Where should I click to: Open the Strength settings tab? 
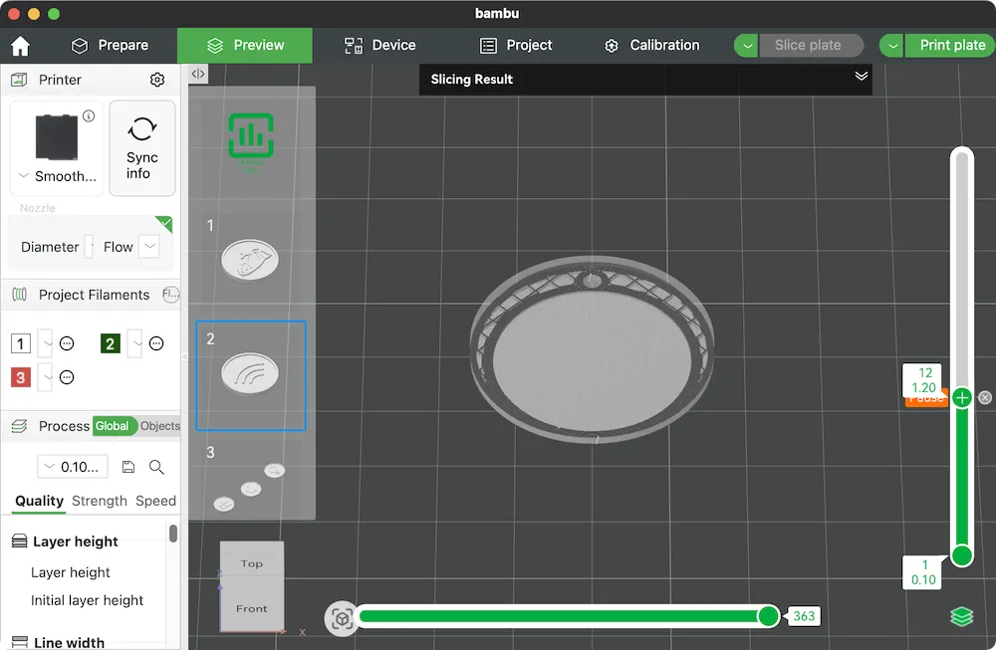pyautogui.click(x=99, y=501)
